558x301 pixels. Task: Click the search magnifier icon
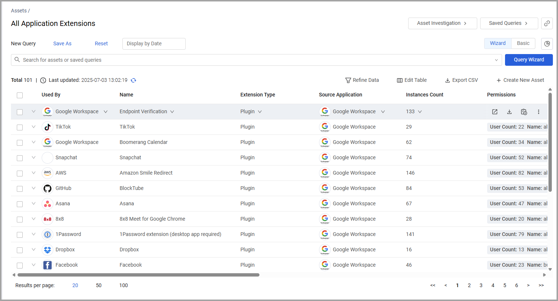click(x=17, y=60)
